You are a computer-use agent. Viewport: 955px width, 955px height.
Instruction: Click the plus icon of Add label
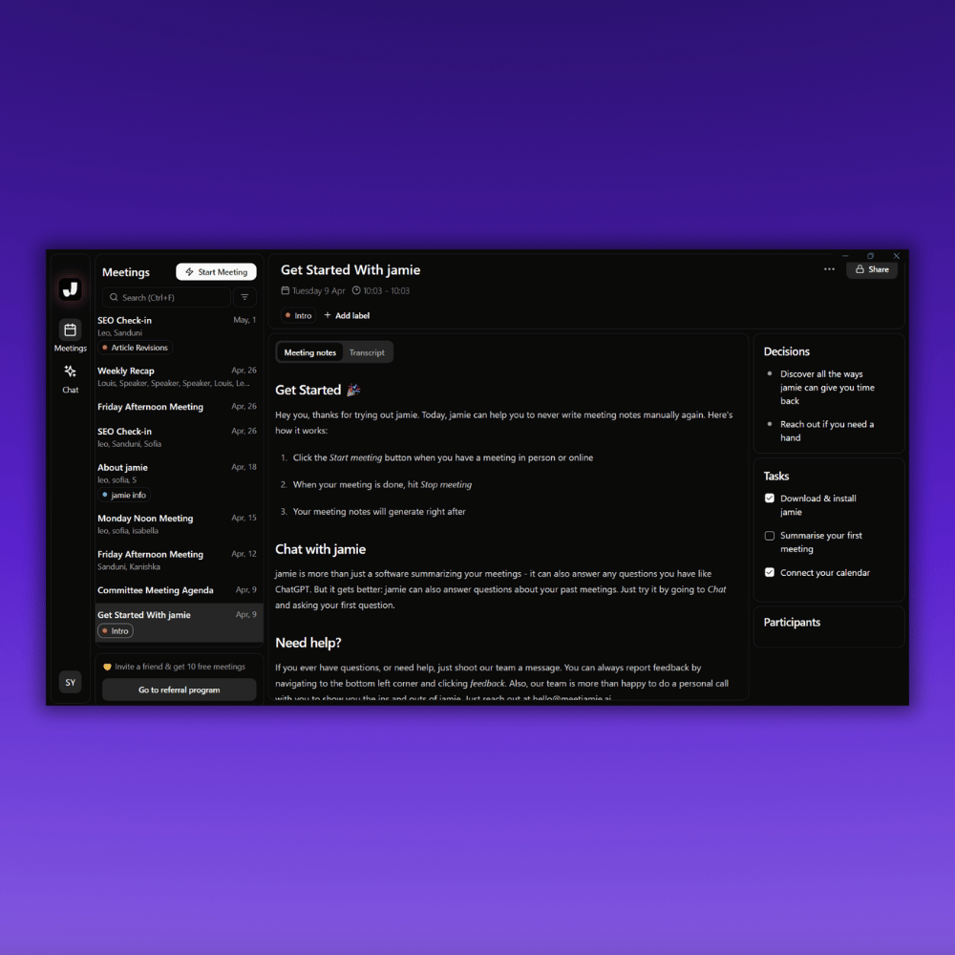coord(328,315)
